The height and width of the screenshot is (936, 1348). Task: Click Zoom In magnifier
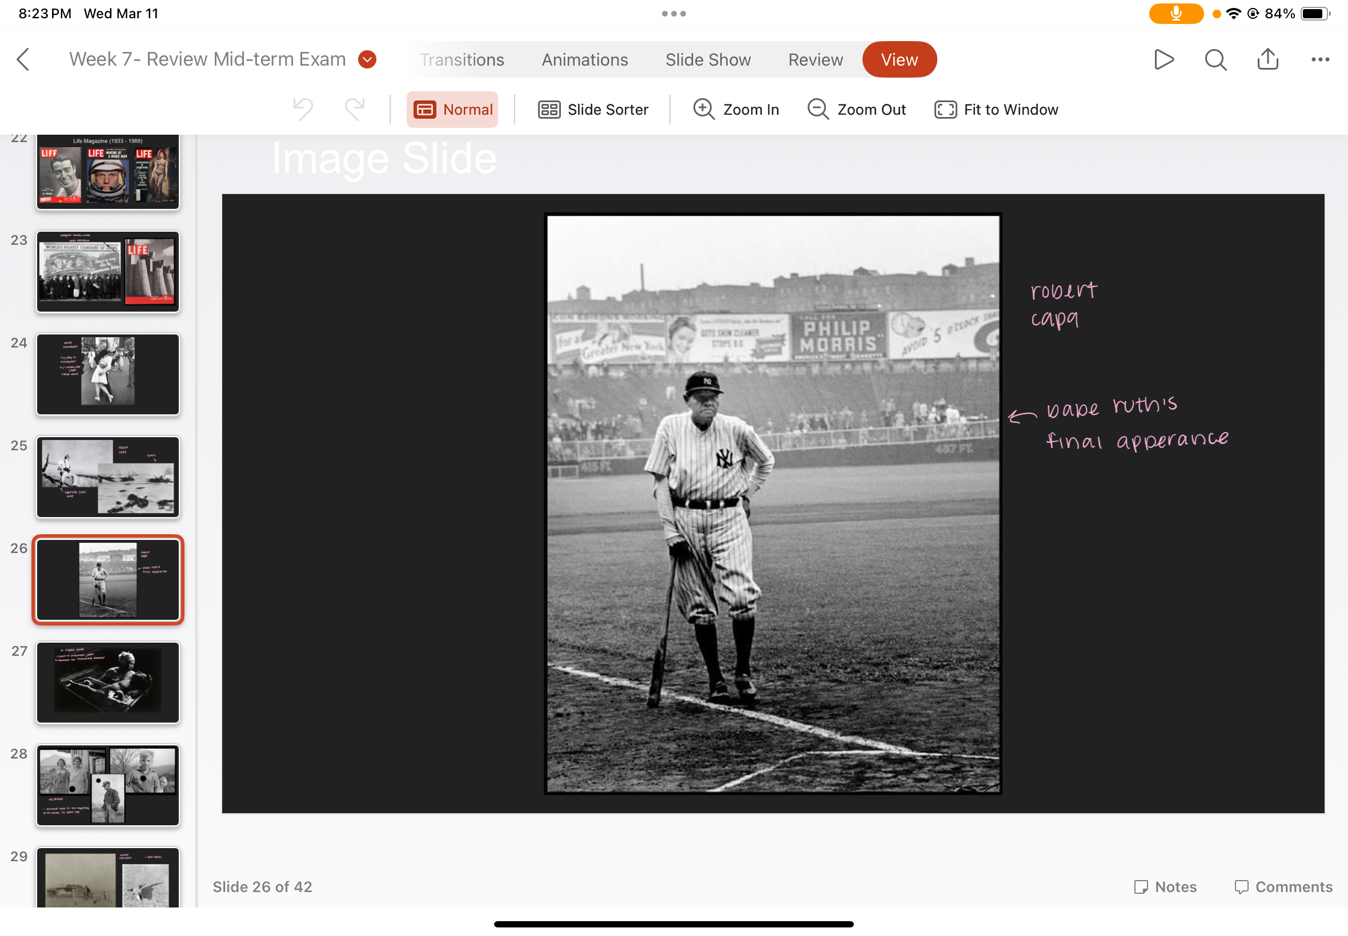click(736, 109)
